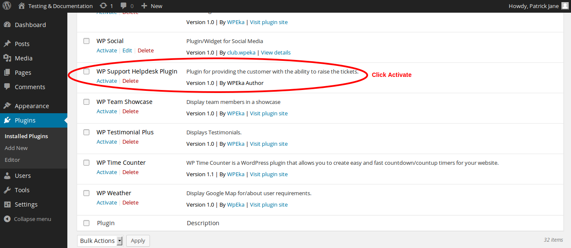
Task: Open the site home icon in the admin bar
Action: pos(22,6)
